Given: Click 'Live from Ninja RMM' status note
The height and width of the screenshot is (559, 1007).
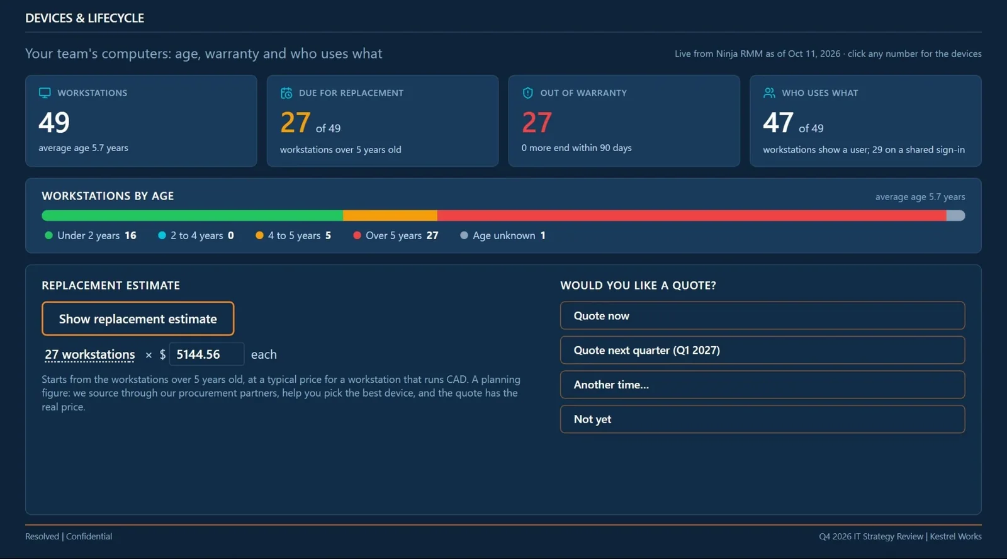Looking at the screenshot, I should tap(828, 54).
